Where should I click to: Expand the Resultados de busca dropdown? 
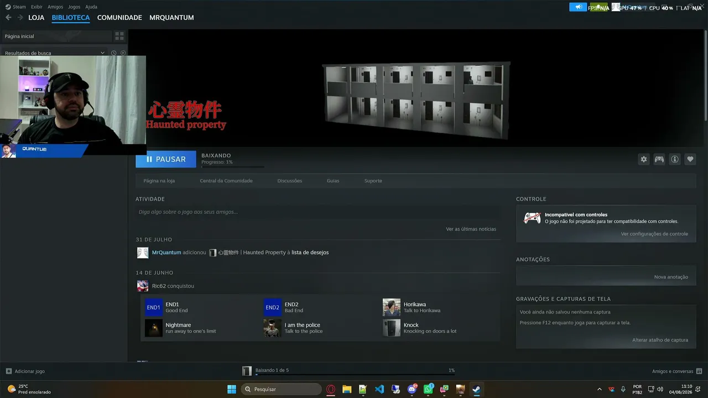tap(102, 53)
